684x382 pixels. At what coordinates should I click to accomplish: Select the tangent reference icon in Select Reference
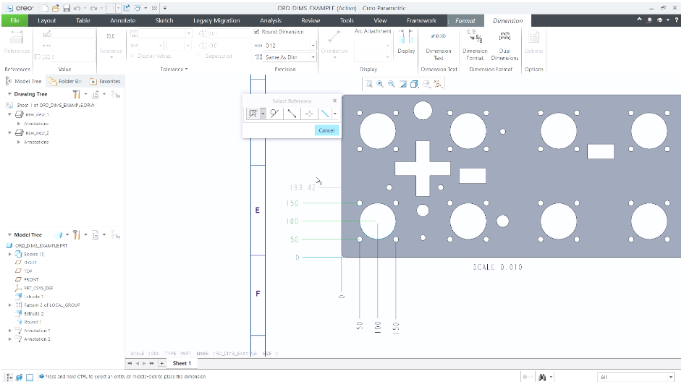click(x=275, y=114)
